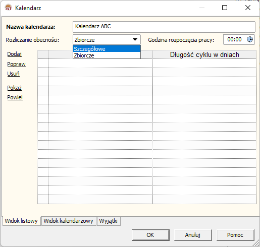Confirm with the OK button

click(x=150, y=235)
